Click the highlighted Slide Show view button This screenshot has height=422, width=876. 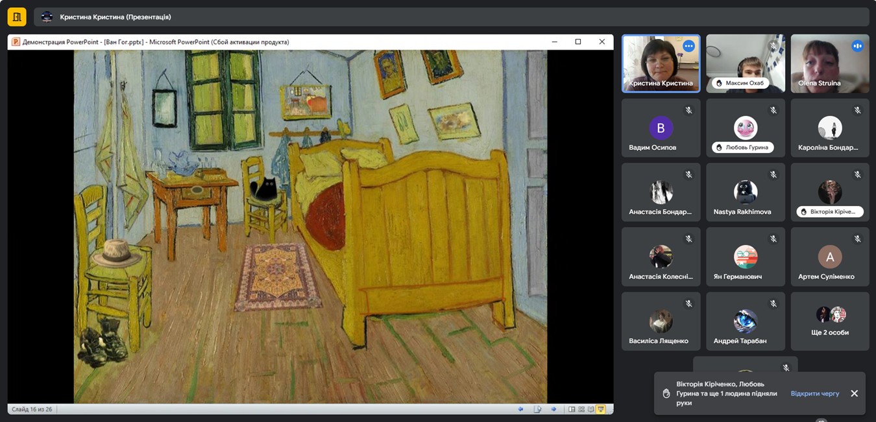point(601,409)
